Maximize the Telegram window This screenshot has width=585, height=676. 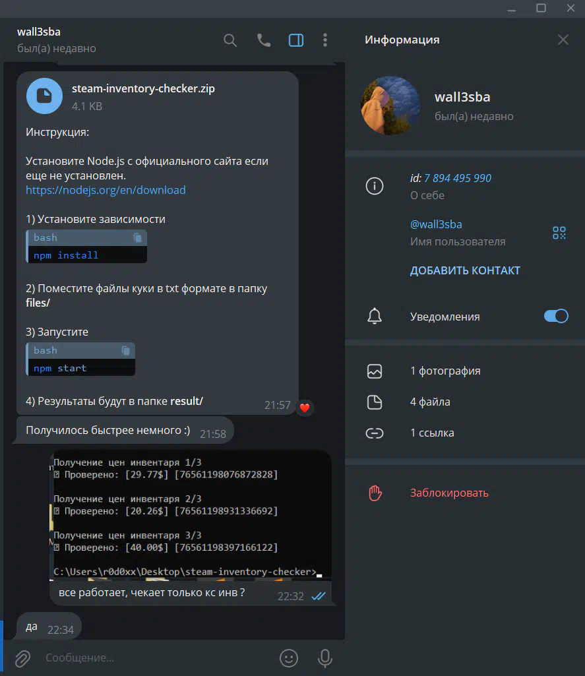coord(541,8)
